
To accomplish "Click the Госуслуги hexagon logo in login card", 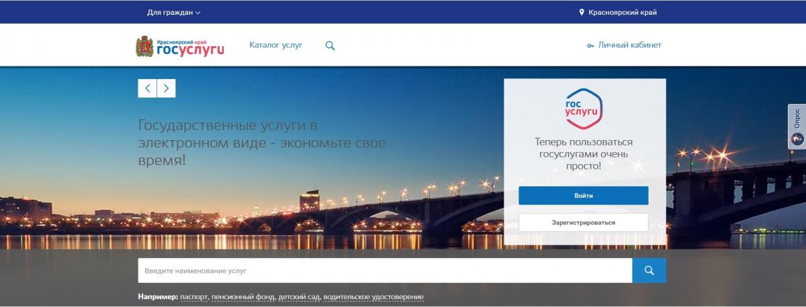I will pos(584,107).
